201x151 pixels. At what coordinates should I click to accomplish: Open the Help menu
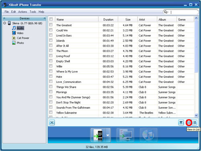(x=41, y=12)
